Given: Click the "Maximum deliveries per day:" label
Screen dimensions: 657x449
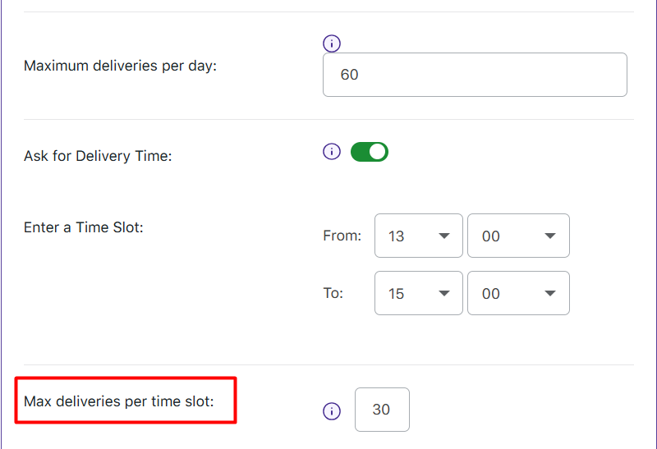Looking at the screenshot, I should pyautogui.click(x=120, y=66).
